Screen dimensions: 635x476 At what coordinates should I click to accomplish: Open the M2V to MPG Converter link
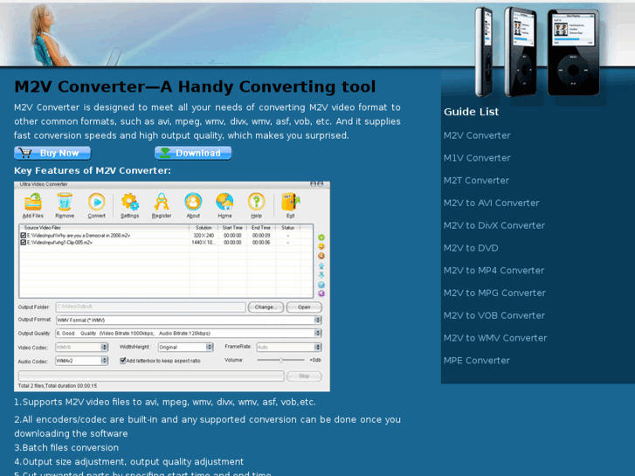tap(494, 293)
